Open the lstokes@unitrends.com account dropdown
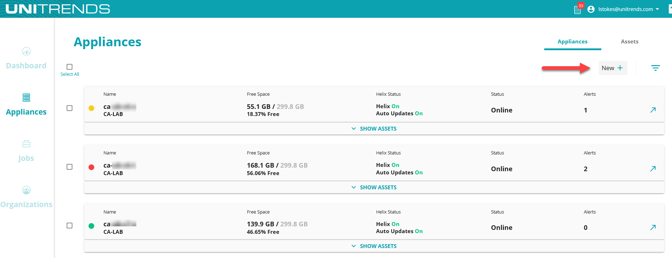This screenshot has height=258, width=672. click(628, 9)
